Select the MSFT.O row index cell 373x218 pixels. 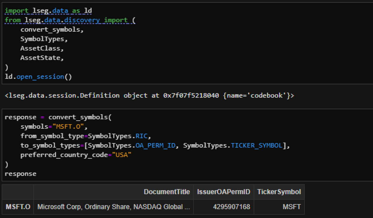click(18, 207)
